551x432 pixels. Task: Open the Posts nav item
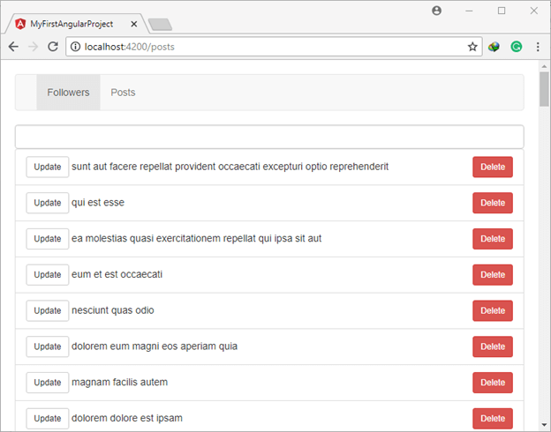(x=123, y=93)
